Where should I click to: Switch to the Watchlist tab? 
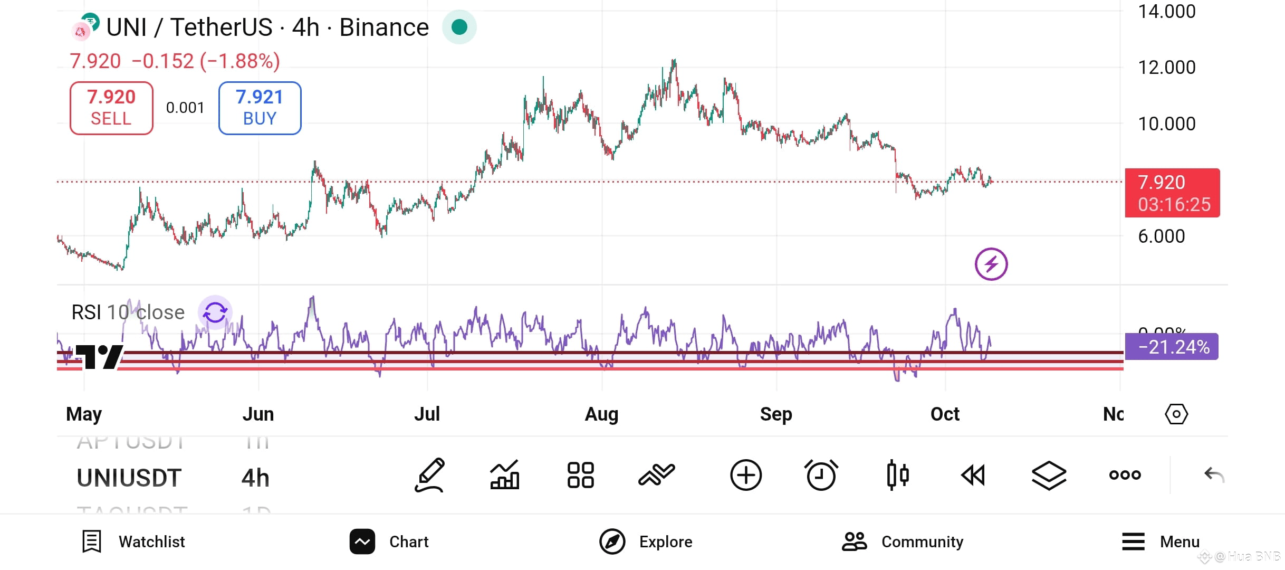[x=133, y=542]
